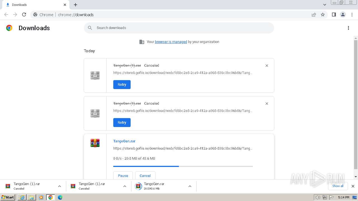This screenshot has height=201, width=358.
Task: Click the volume speaker tray icon
Action: click(318, 197)
